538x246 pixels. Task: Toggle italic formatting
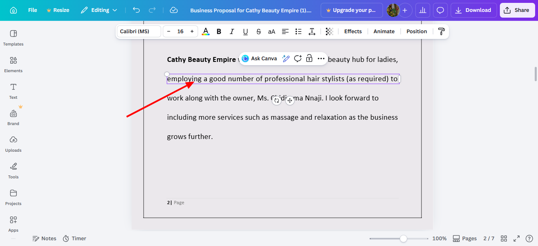[232, 31]
